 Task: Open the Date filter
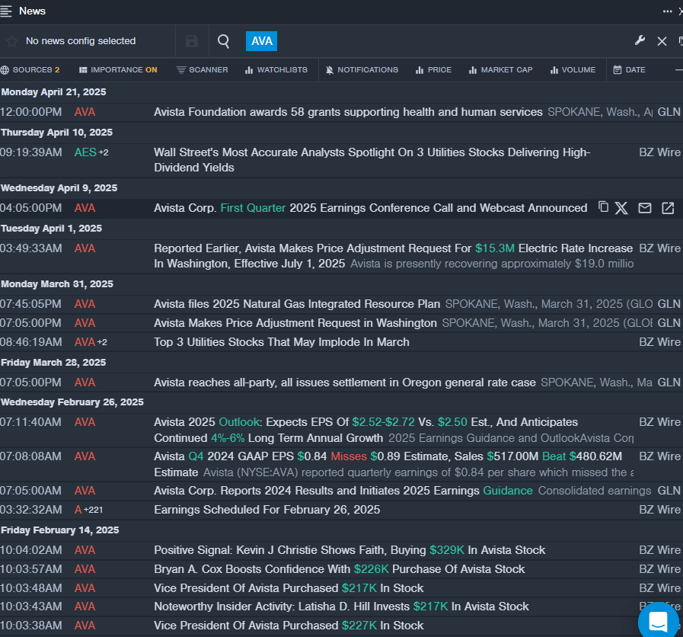click(630, 70)
